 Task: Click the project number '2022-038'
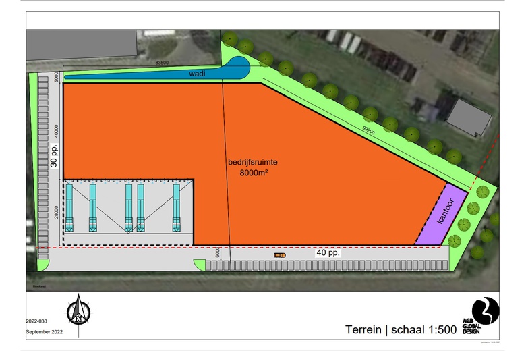pos(38,321)
